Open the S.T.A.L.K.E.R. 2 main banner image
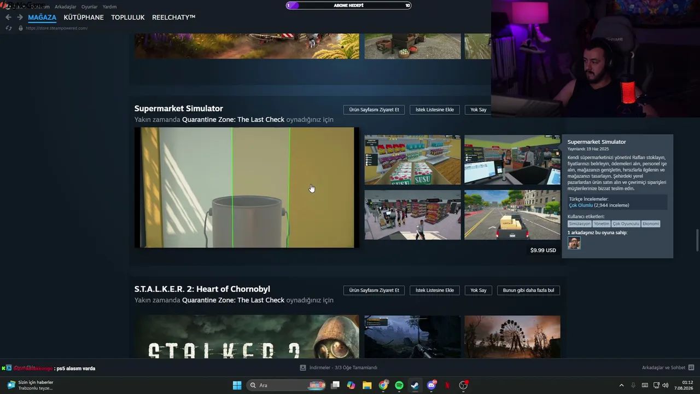The width and height of the screenshot is (700, 394). point(247,337)
